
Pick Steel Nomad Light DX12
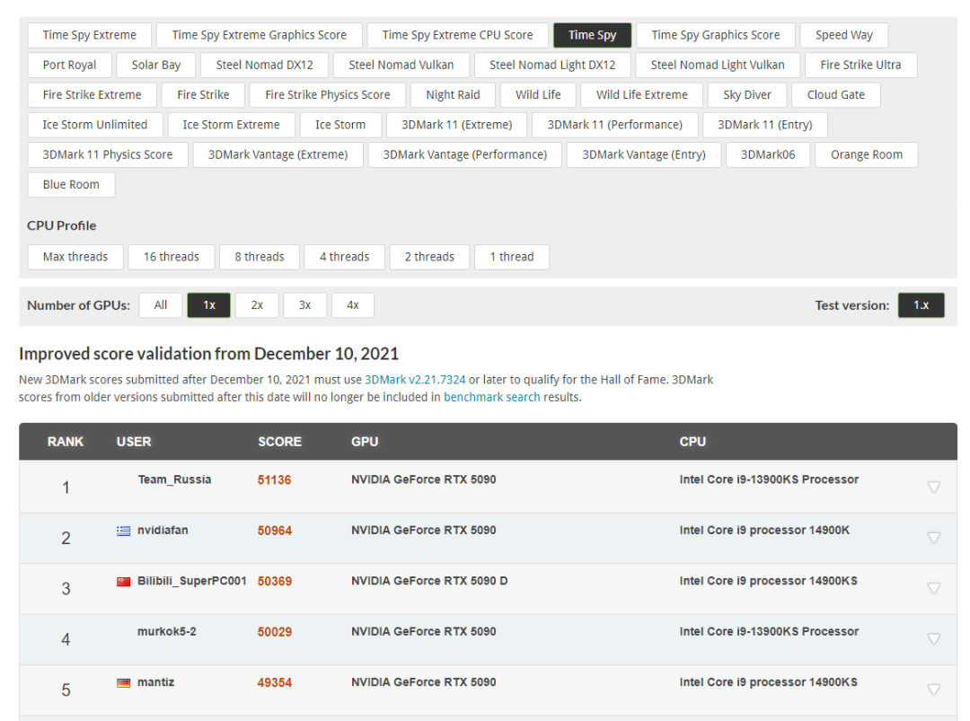pyautogui.click(x=552, y=65)
